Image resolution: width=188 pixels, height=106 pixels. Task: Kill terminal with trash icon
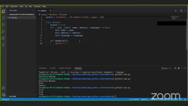(x=179, y=68)
